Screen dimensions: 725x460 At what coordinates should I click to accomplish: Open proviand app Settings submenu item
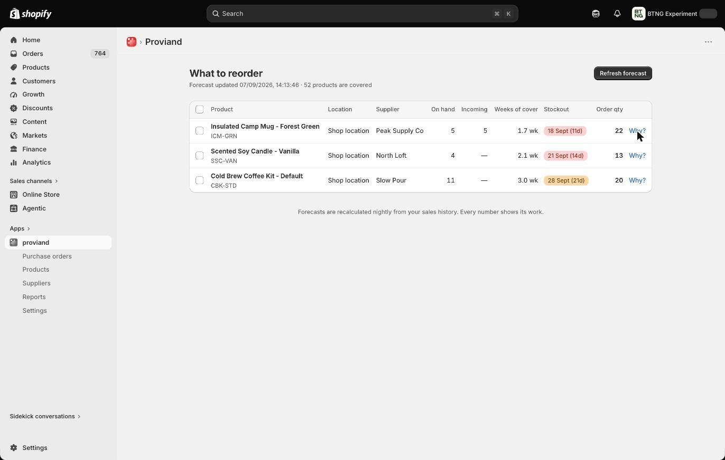coord(34,311)
